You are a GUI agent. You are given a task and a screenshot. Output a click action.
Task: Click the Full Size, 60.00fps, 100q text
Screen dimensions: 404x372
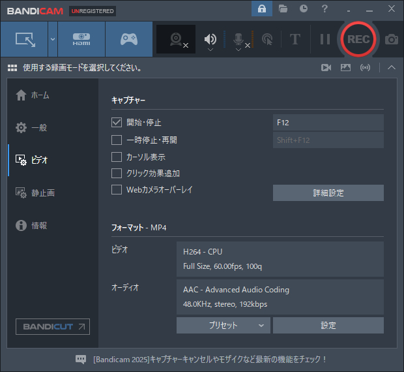[x=222, y=266]
